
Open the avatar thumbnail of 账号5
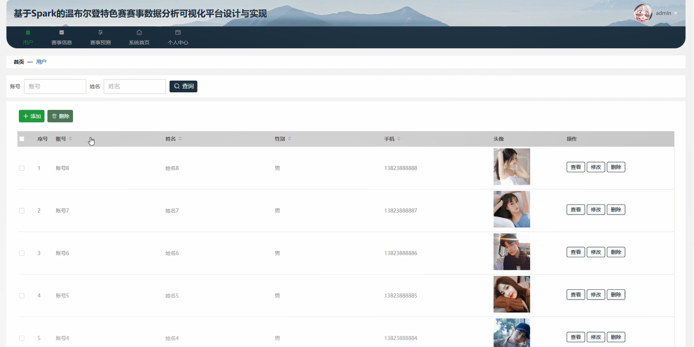point(512,294)
